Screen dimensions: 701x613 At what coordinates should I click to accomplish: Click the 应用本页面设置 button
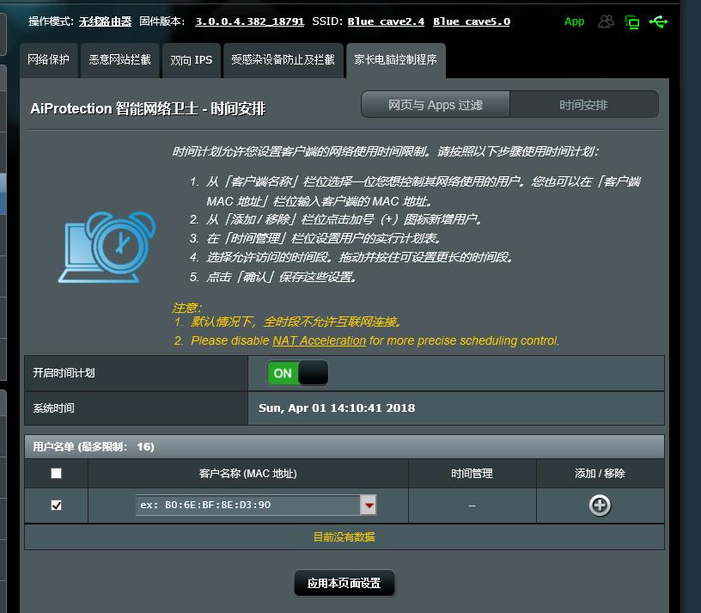click(x=344, y=583)
